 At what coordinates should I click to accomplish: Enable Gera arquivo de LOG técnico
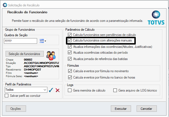115,90
